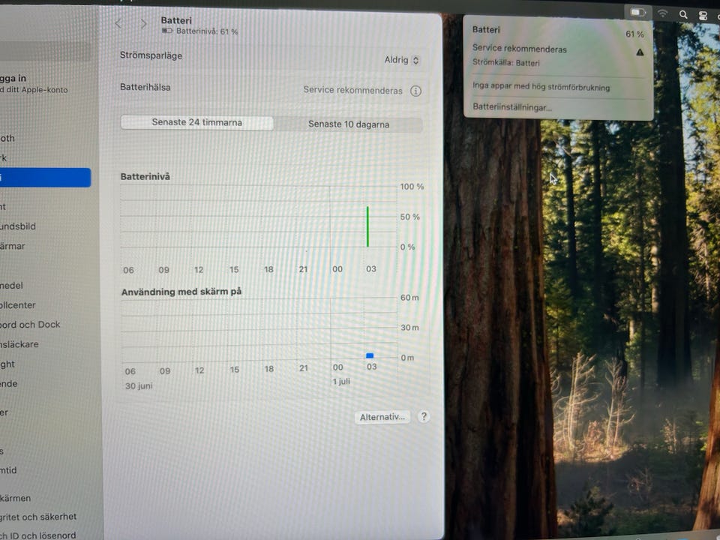Select the highlighted blue sidebar item
The height and width of the screenshot is (540, 720).
click(45, 177)
